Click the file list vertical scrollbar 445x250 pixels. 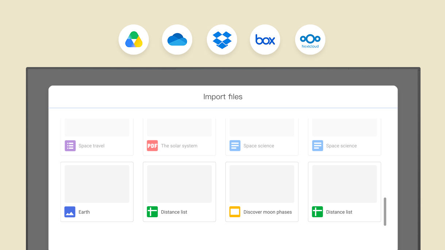coord(385,212)
